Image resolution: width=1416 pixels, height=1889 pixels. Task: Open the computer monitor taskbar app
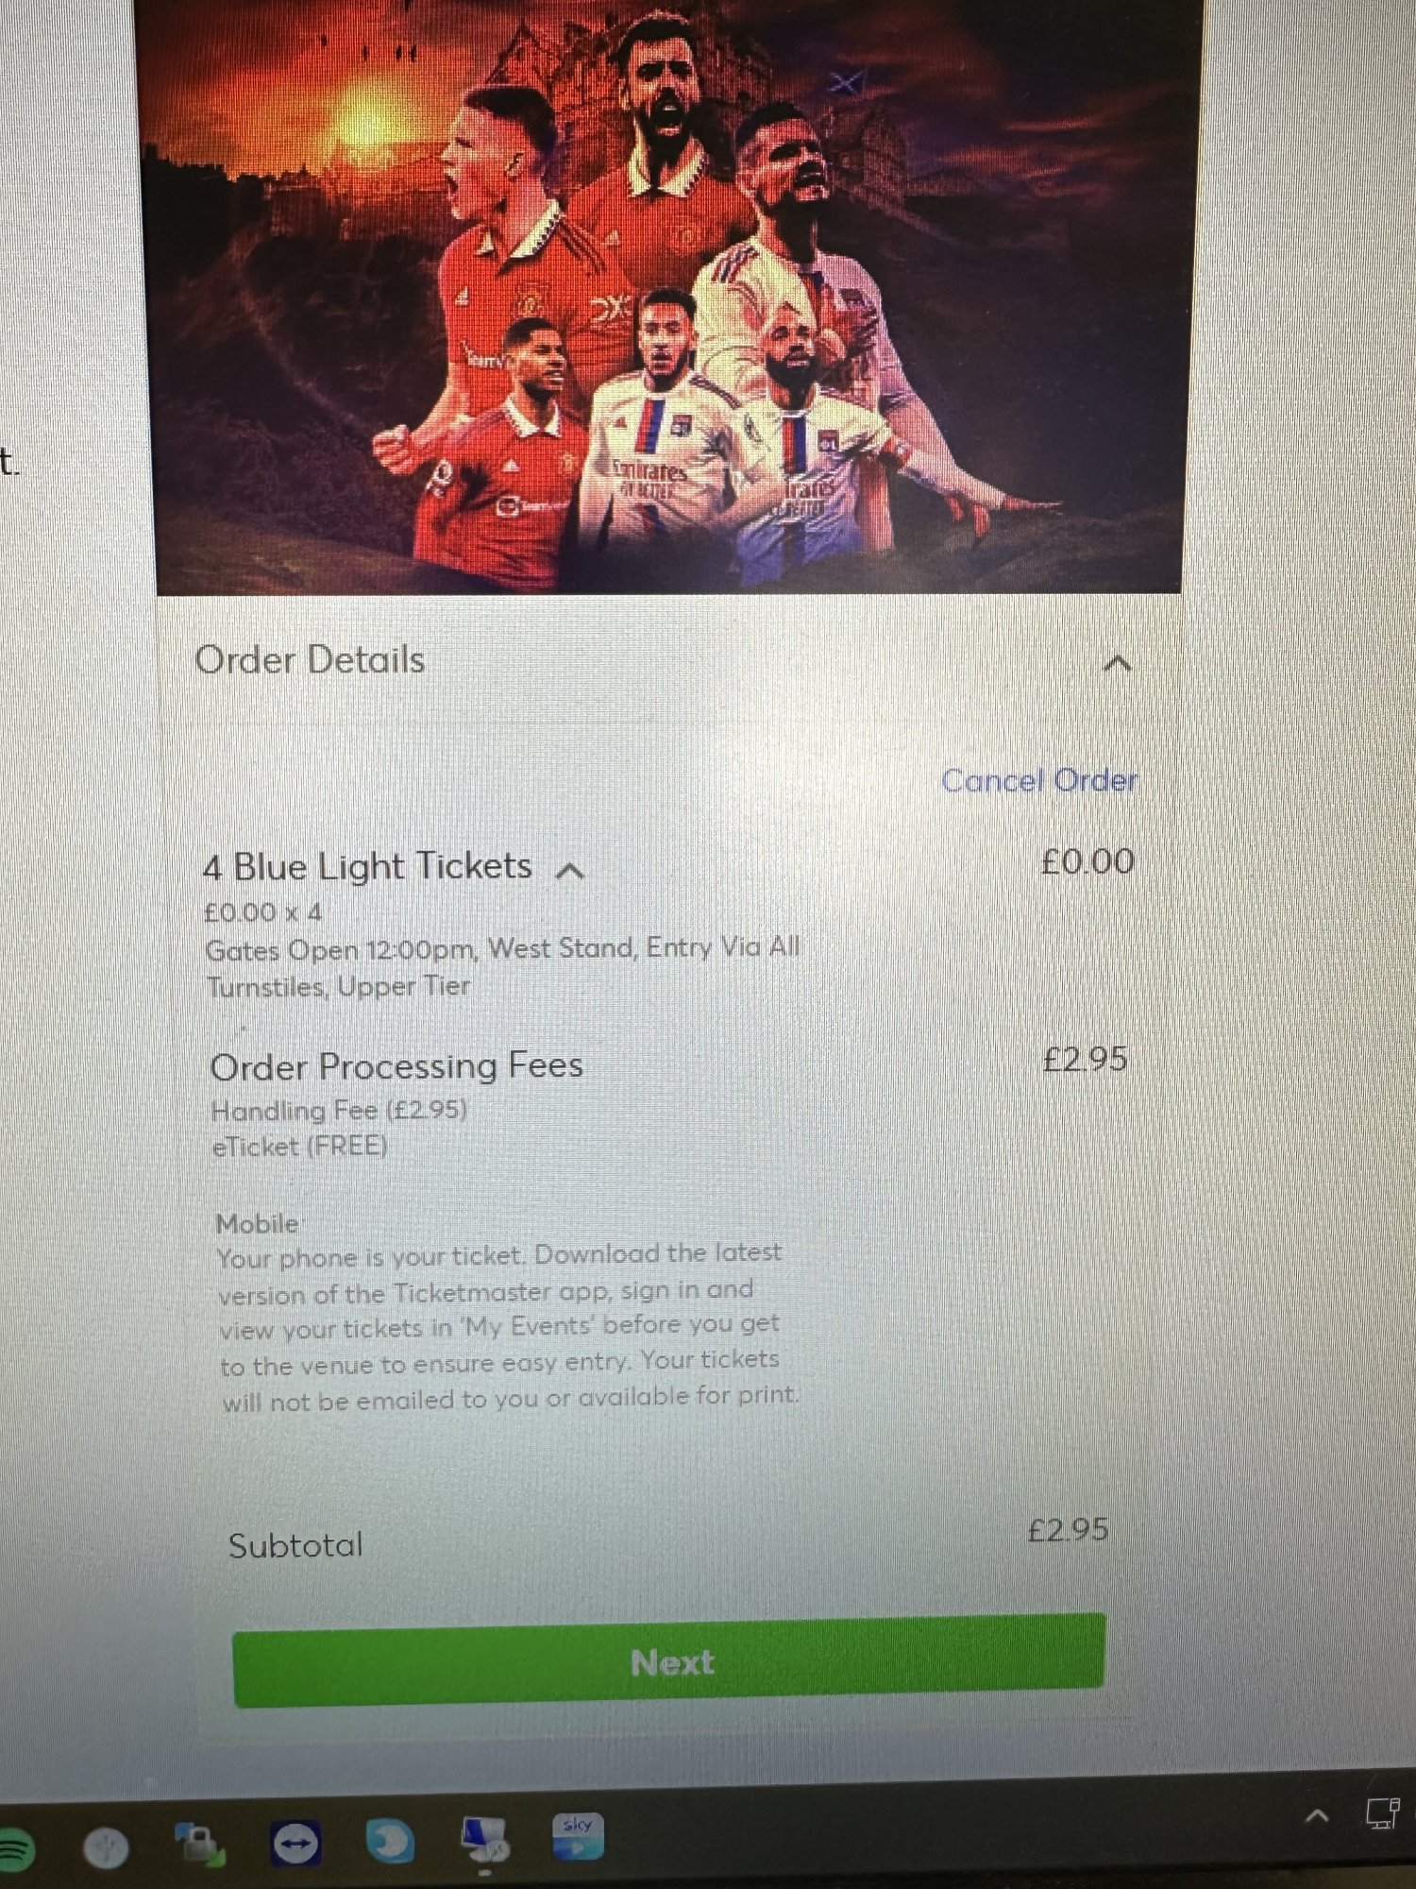(x=483, y=1840)
